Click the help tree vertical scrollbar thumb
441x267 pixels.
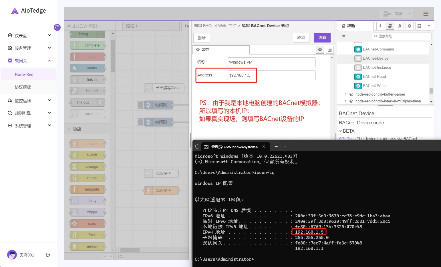coord(431,91)
